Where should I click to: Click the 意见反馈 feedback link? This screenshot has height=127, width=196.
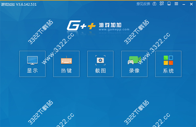coord(143,4)
